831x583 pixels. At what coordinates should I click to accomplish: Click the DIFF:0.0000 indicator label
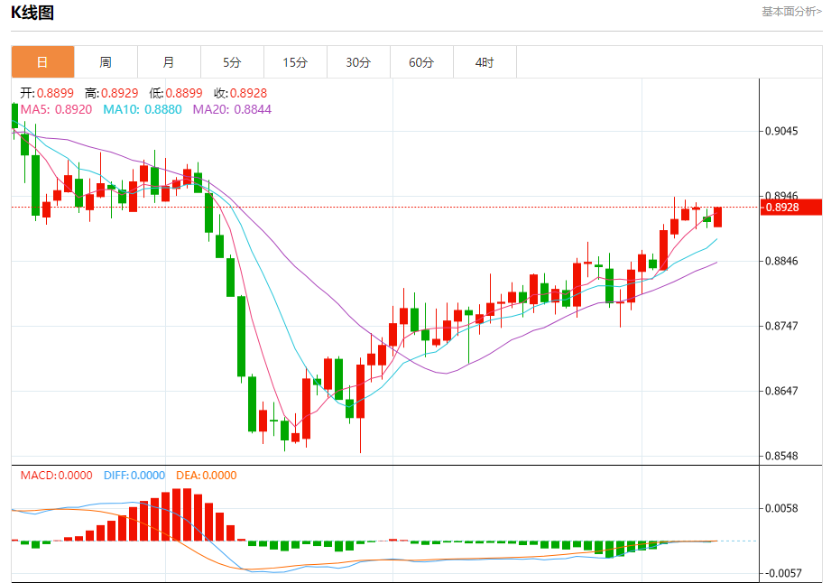pyautogui.click(x=134, y=476)
